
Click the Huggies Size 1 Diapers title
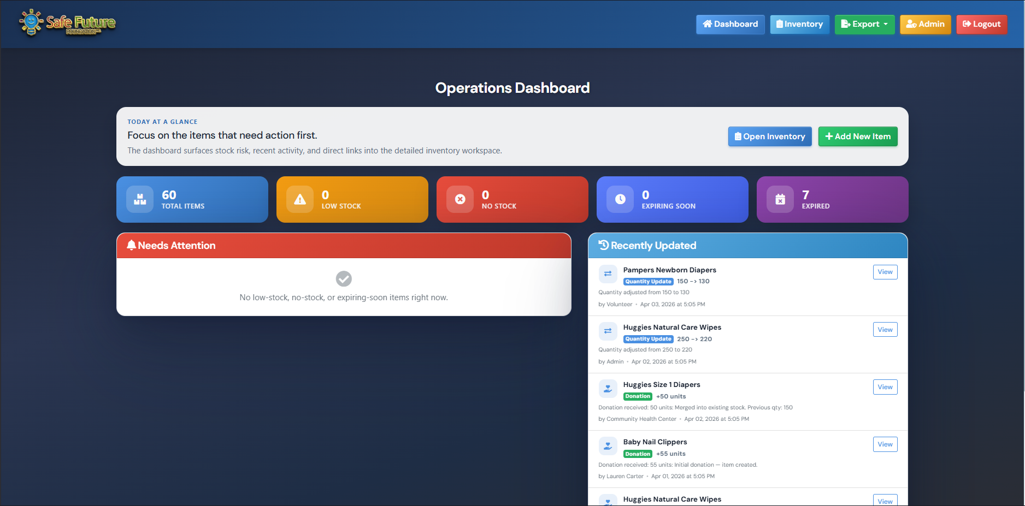tap(662, 384)
